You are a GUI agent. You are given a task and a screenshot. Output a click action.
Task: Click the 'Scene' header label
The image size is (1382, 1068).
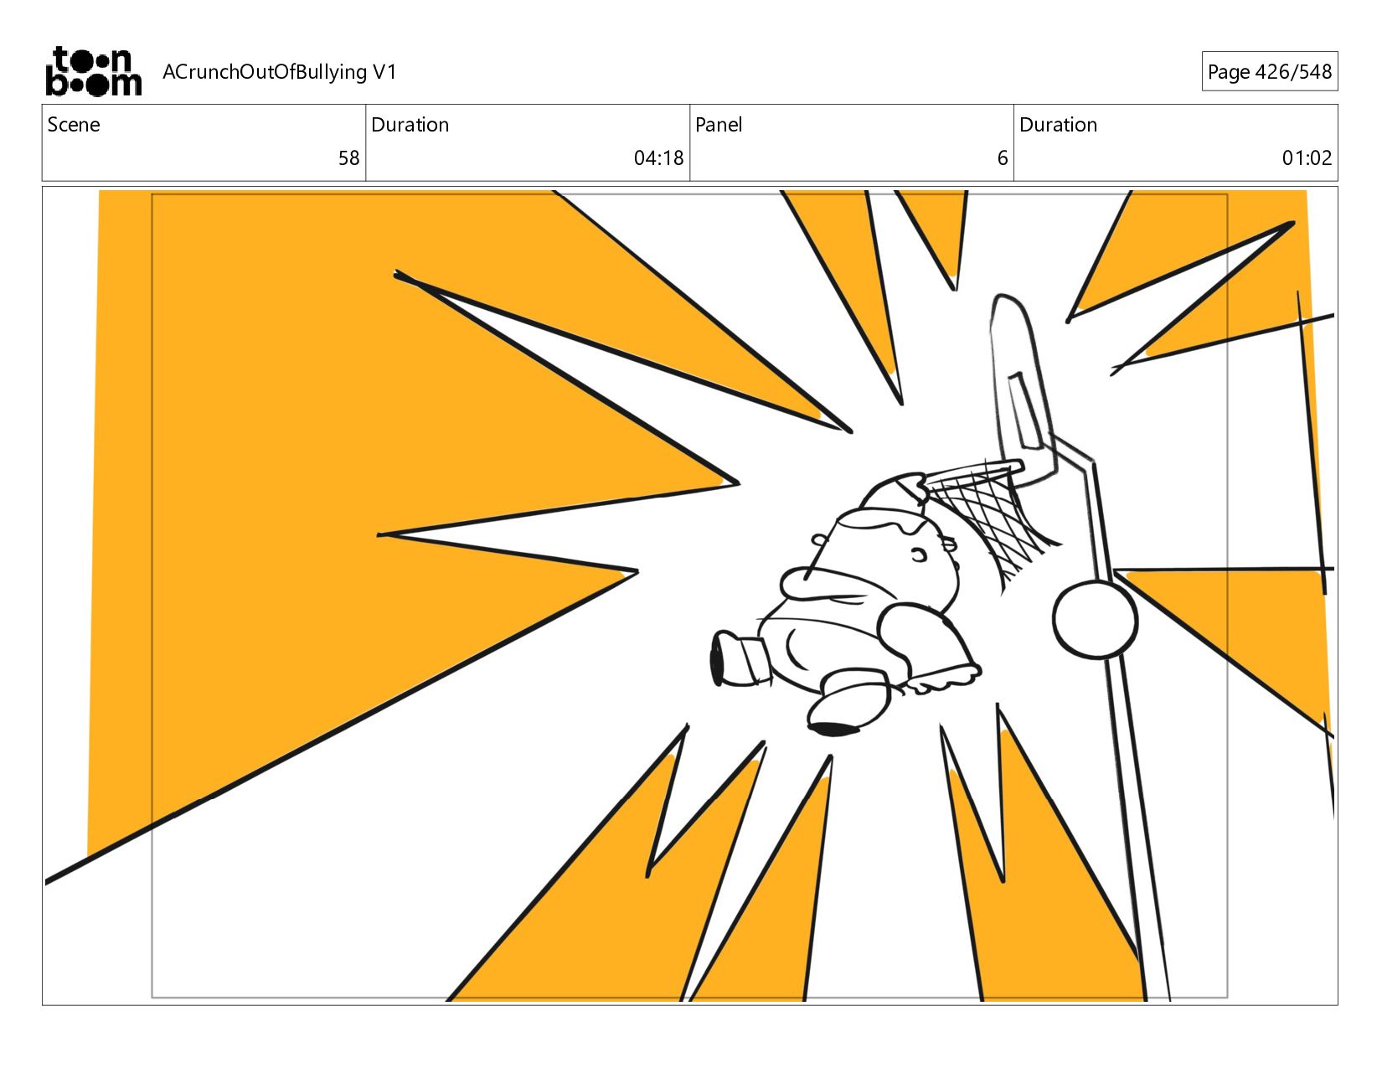[74, 125]
